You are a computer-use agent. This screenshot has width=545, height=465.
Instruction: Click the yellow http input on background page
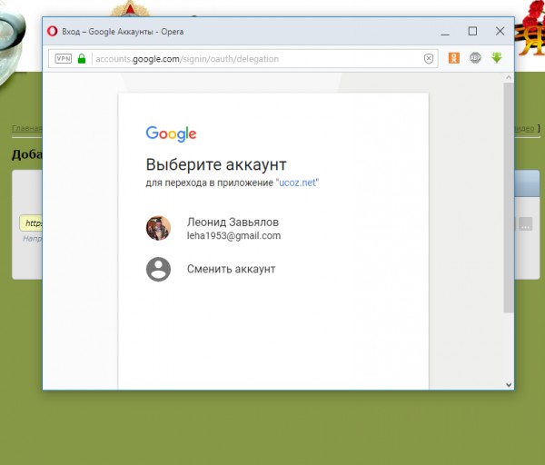31,223
